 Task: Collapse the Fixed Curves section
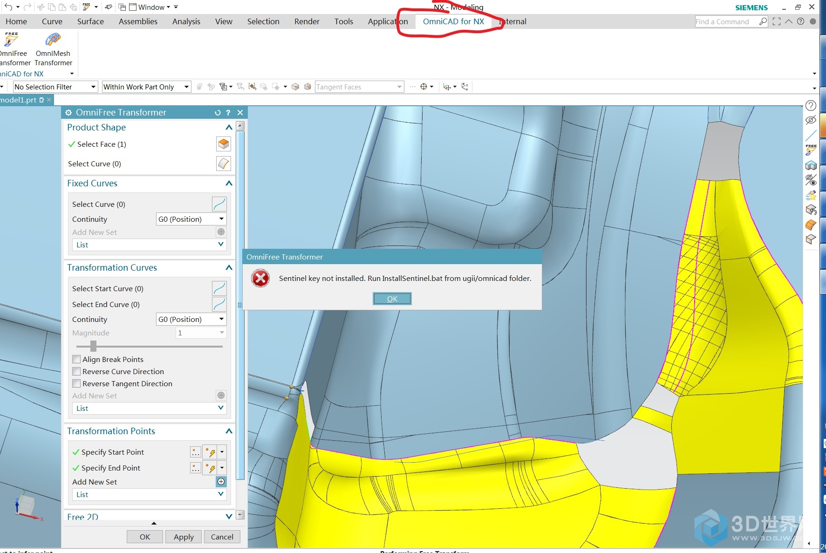229,183
